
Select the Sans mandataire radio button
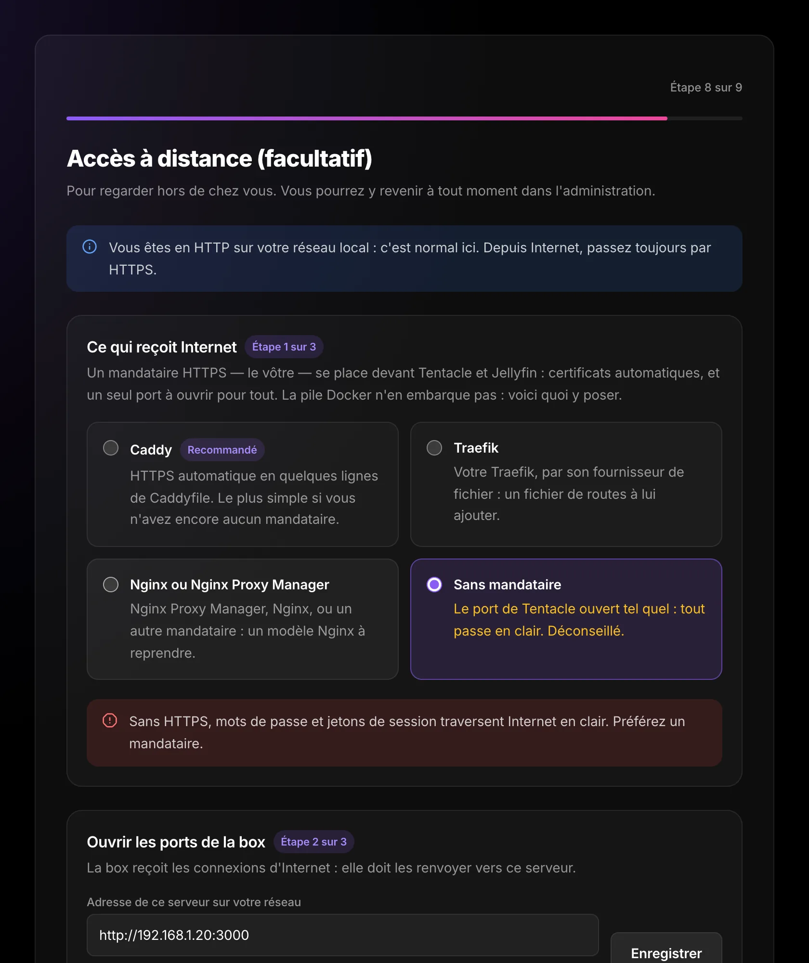pos(434,585)
